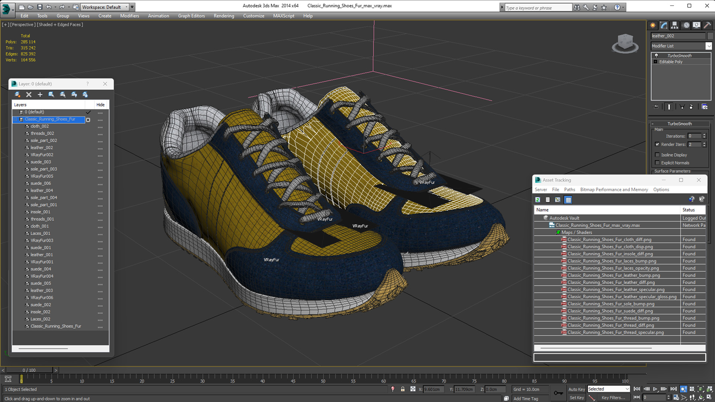Expand the Editable Poly plus sign
The height and width of the screenshot is (402, 715).
coord(655,62)
